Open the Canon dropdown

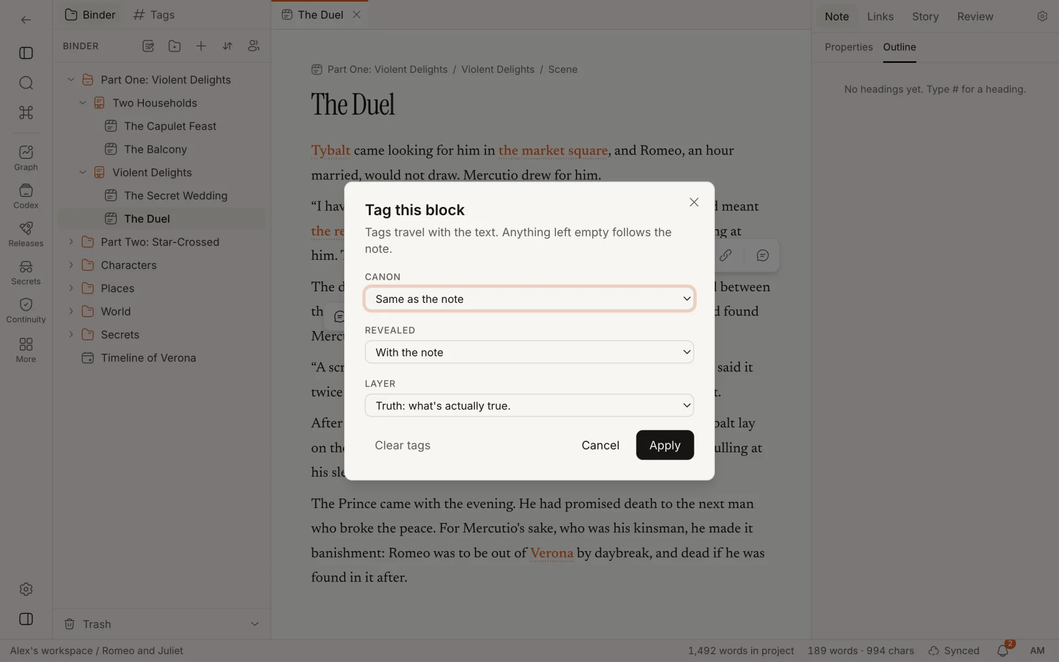(x=529, y=299)
